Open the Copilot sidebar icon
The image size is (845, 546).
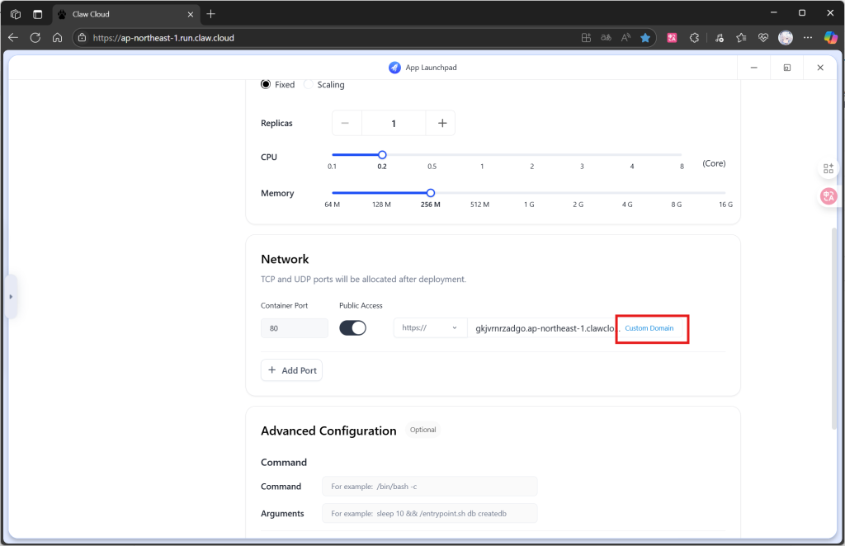[830, 38]
